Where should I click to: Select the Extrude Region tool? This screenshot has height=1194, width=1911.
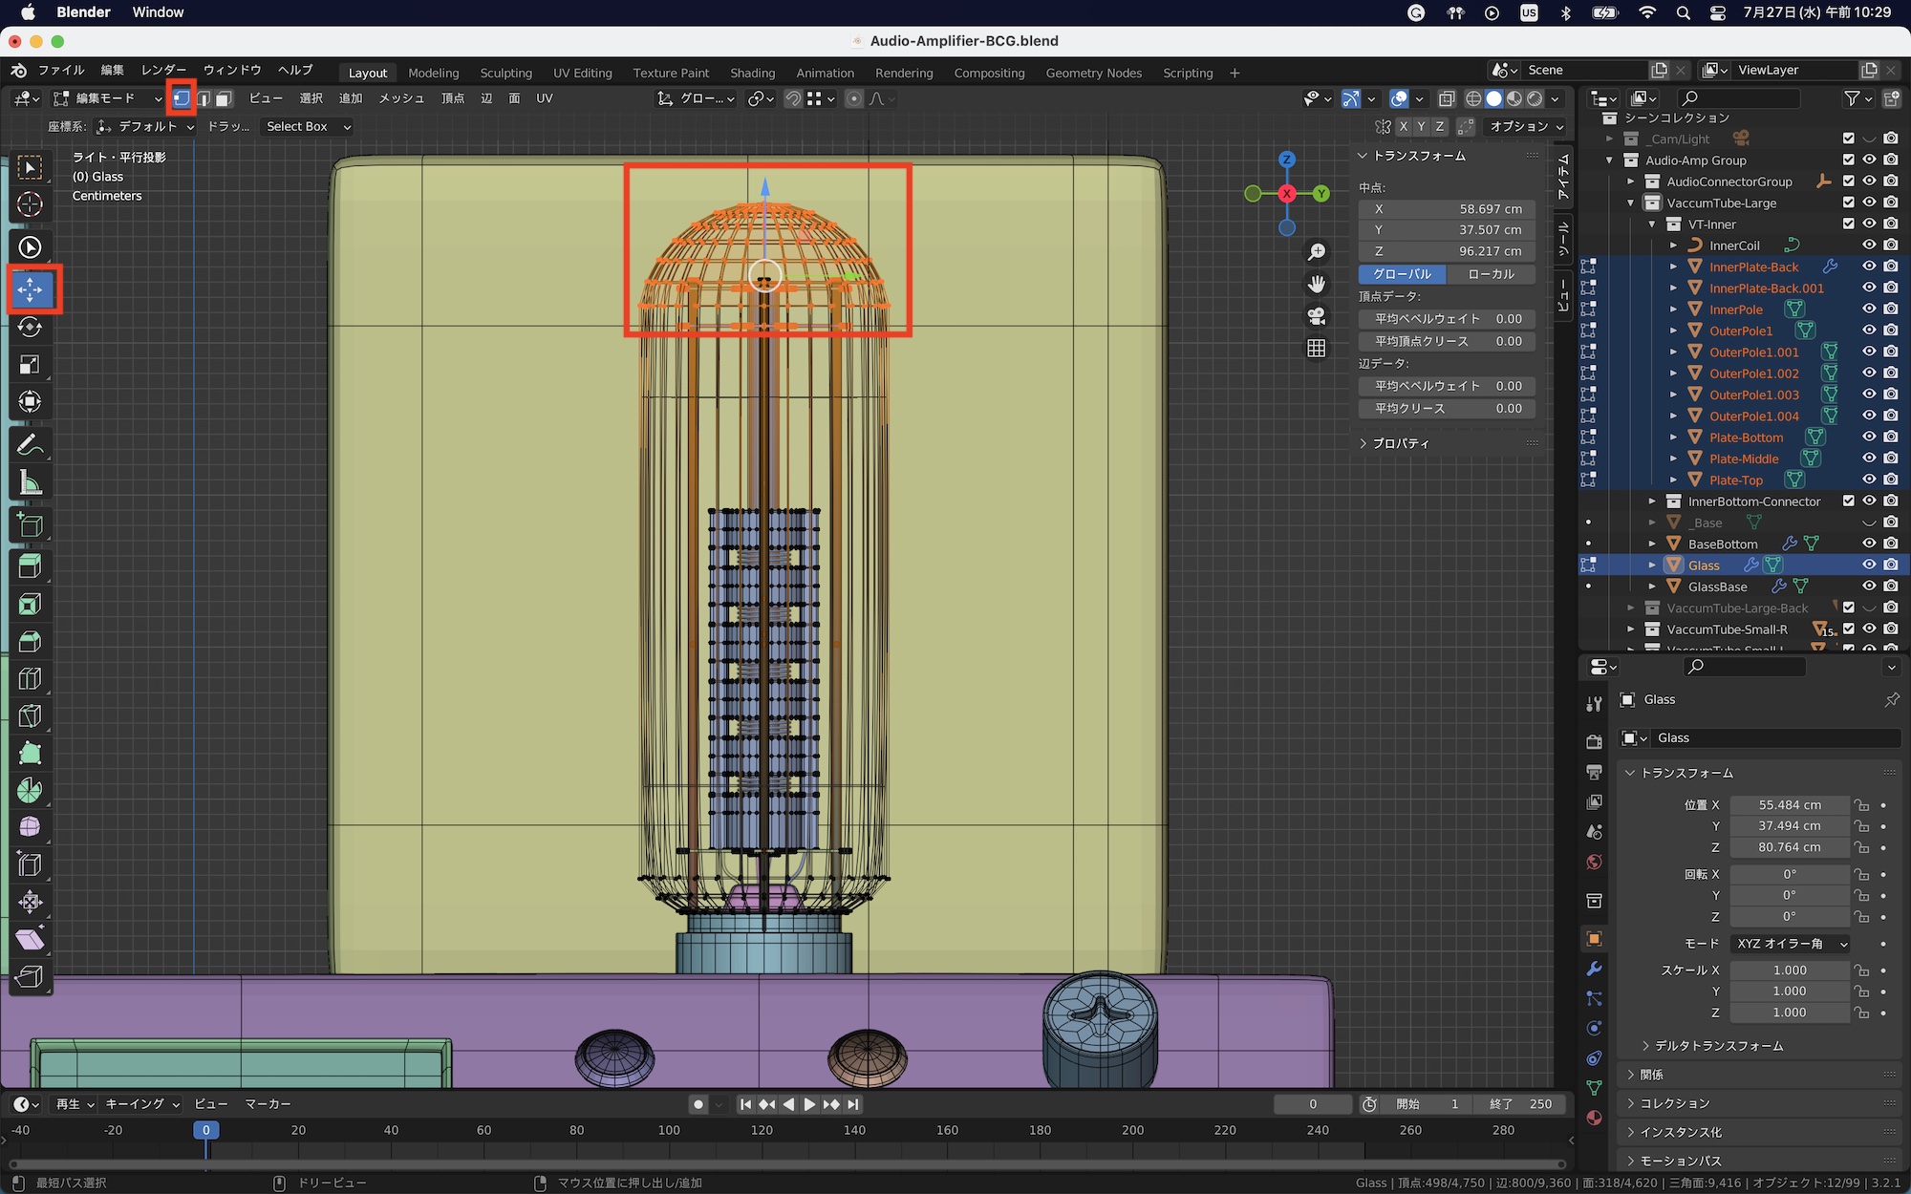tap(30, 566)
